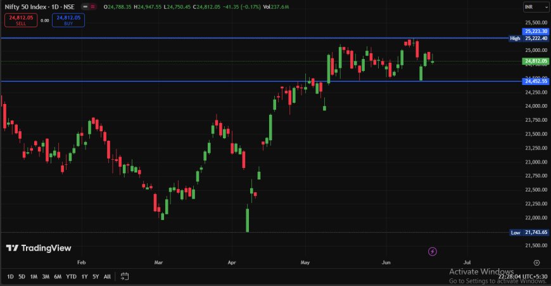The width and height of the screenshot is (551, 286).
Task: Select the 6M time range
Action: click(x=58, y=276)
